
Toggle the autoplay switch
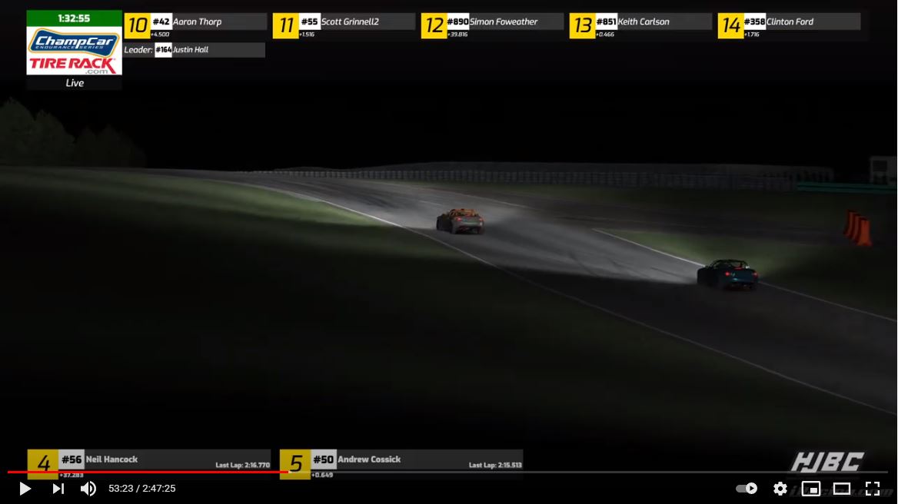pos(746,489)
